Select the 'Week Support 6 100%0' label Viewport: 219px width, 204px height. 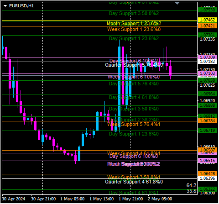coord(134,77)
